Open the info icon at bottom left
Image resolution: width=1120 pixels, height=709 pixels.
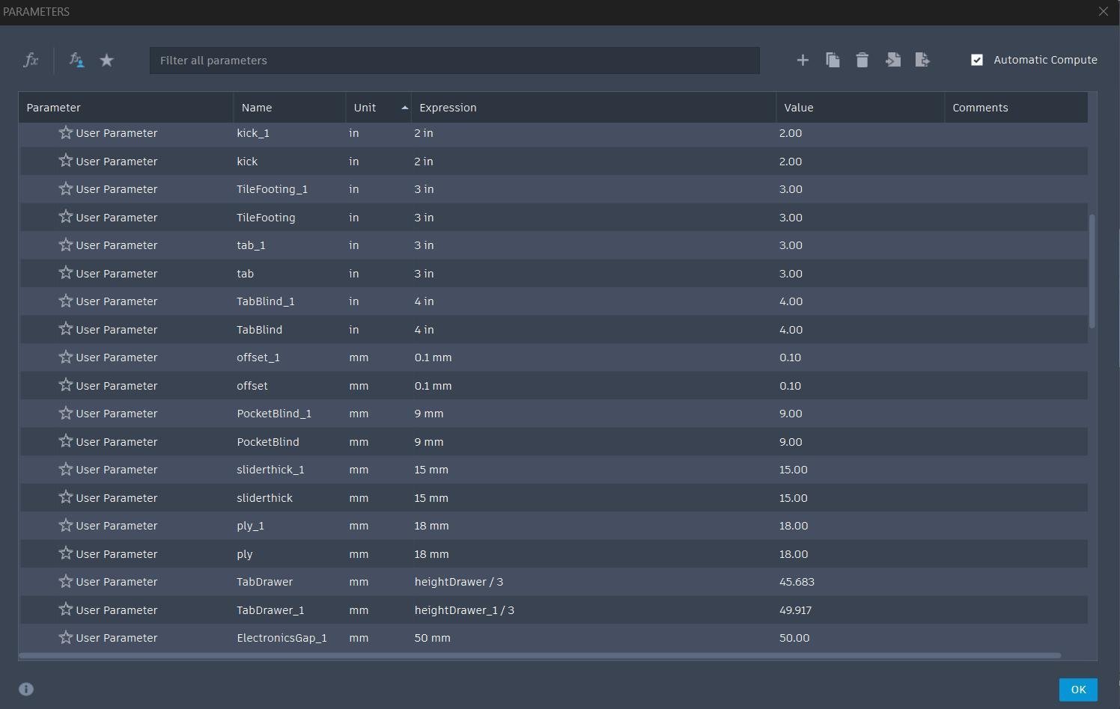[x=26, y=689]
